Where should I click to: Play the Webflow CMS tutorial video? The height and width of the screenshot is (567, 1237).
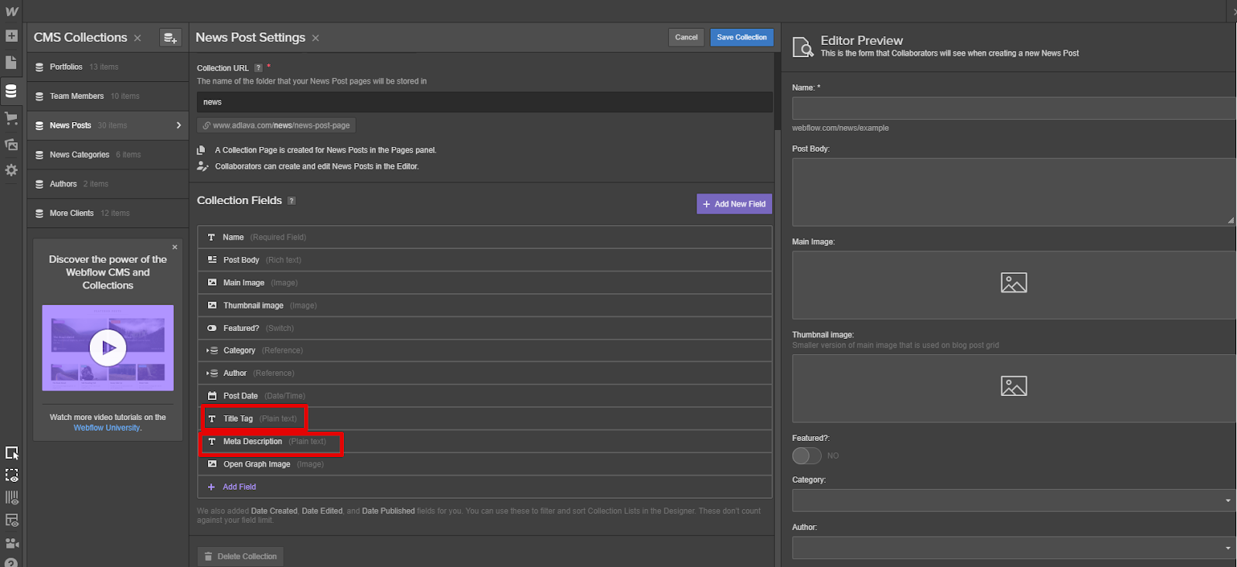click(108, 348)
